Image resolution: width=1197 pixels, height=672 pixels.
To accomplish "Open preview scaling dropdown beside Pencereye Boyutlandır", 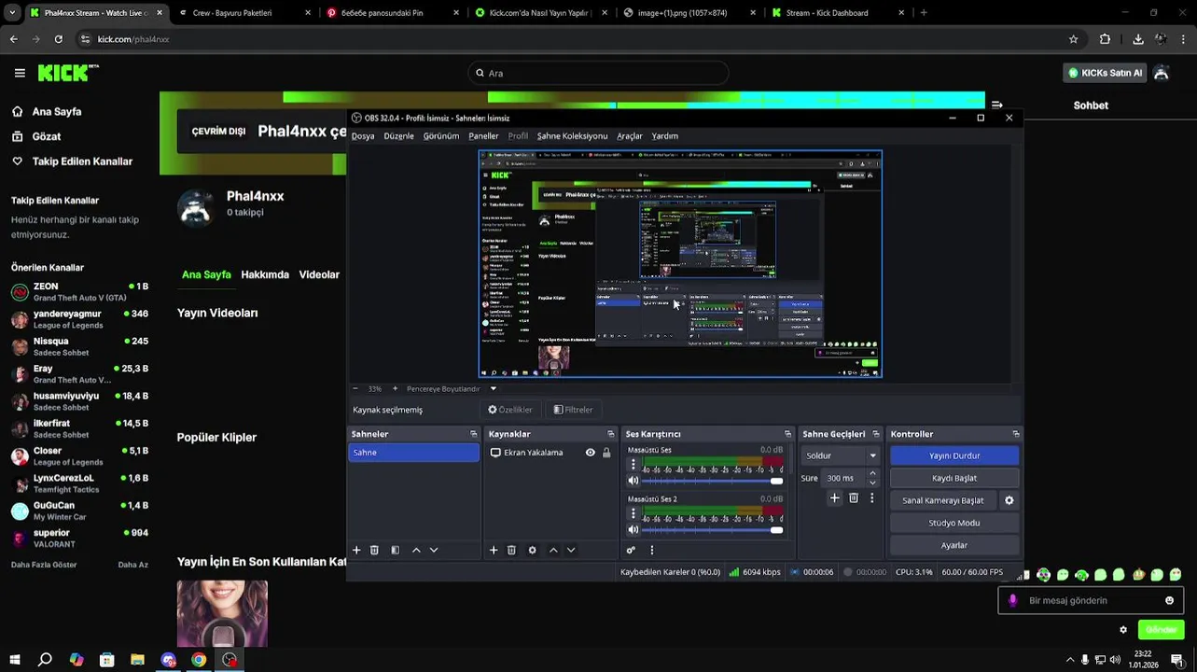I will pos(494,388).
